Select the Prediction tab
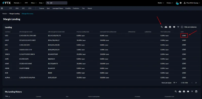 [76, 8]
